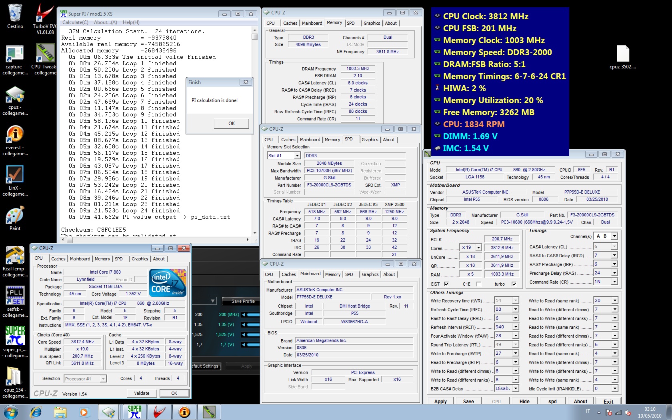Switch to SPD tab in Memory CPU-Z window
Screen dimensions: 672x420
351,23
